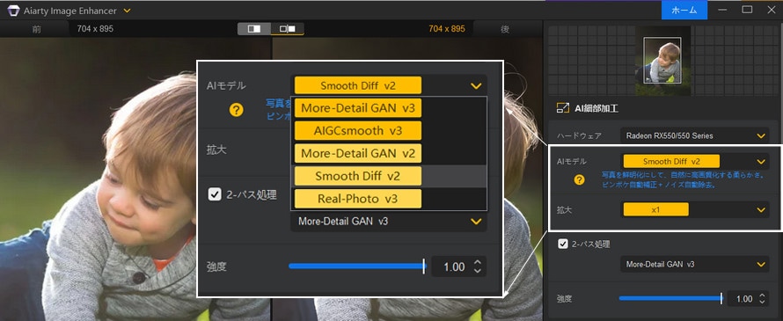Choose More-Detail GAN v2 from the model list
Screen dimensions: 783x321
pos(358,153)
